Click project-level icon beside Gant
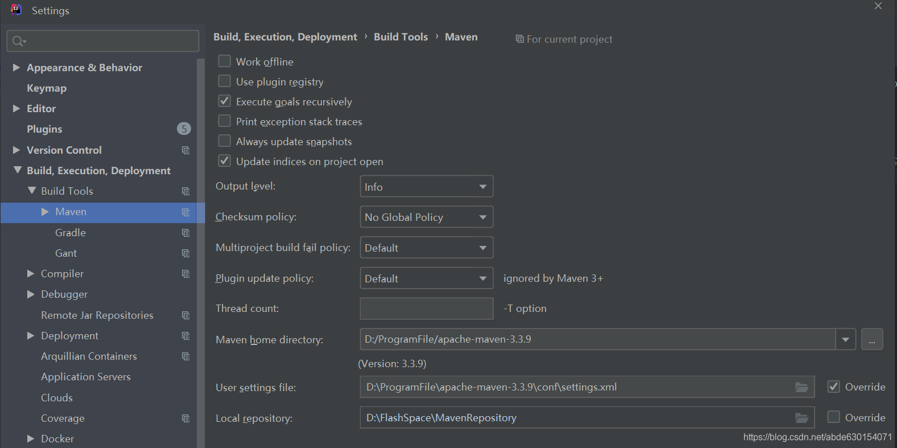897x448 pixels. pos(185,253)
